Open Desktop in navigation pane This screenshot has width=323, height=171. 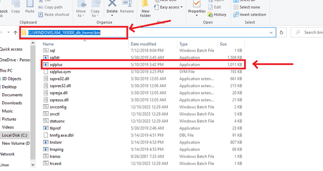9,87
